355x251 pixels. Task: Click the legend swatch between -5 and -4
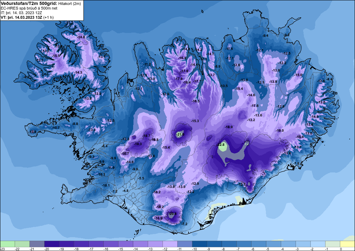(273, 244)
